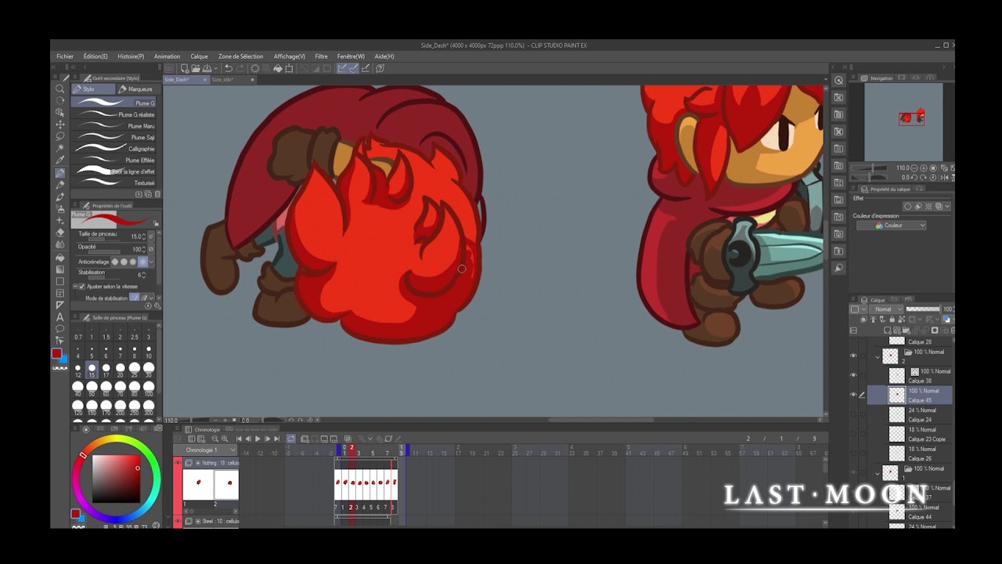This screenshot has height=564, width=1002.
Task: Click the main red color swatch
Action: 56,353
